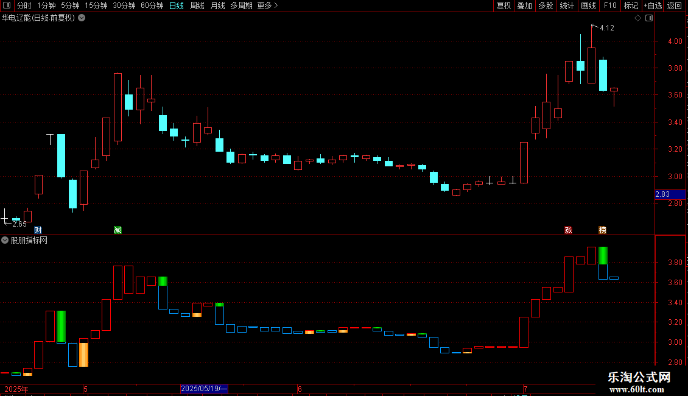
Task: Click the 叠加 overlay button
Action: 524,5
